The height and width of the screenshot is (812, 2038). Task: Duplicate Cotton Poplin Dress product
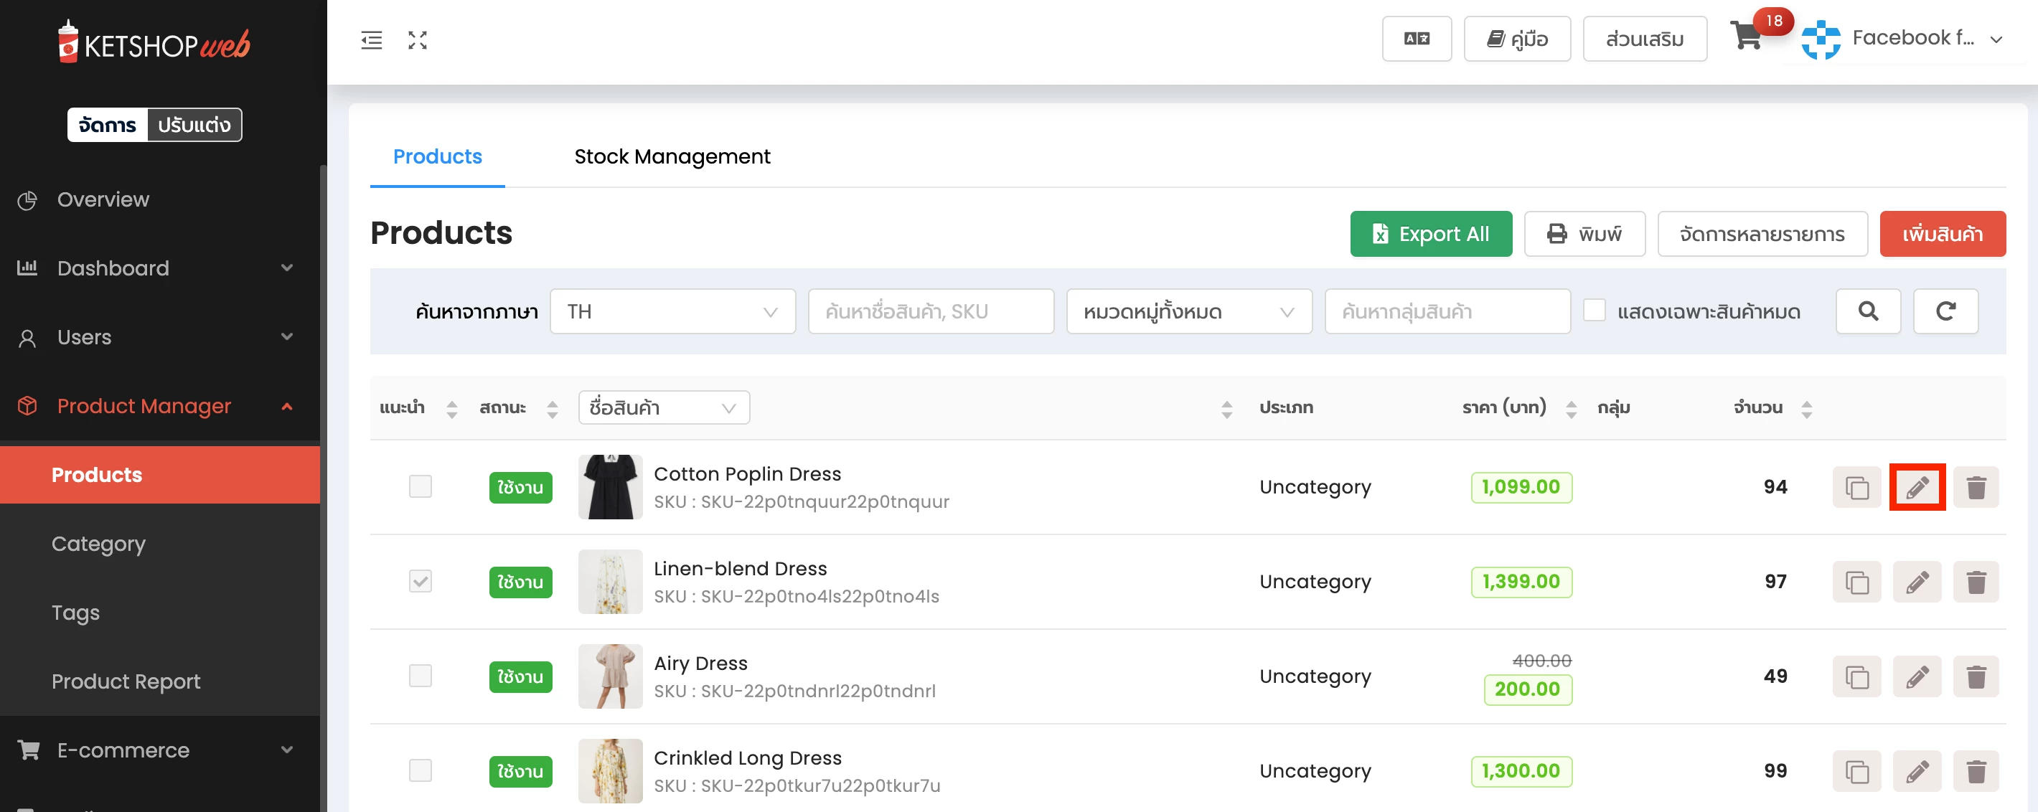click(1856, 487)
